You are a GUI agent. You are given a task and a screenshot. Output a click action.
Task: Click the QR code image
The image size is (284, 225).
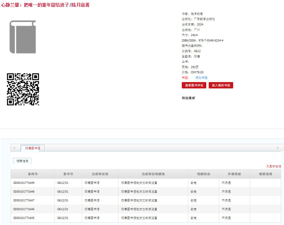pyautogui.click(x=23, y=89)
